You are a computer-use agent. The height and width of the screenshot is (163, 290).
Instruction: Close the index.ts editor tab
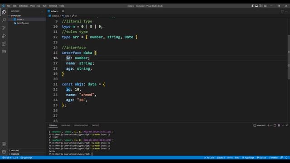pyautogui.click(x=63, y=11)
